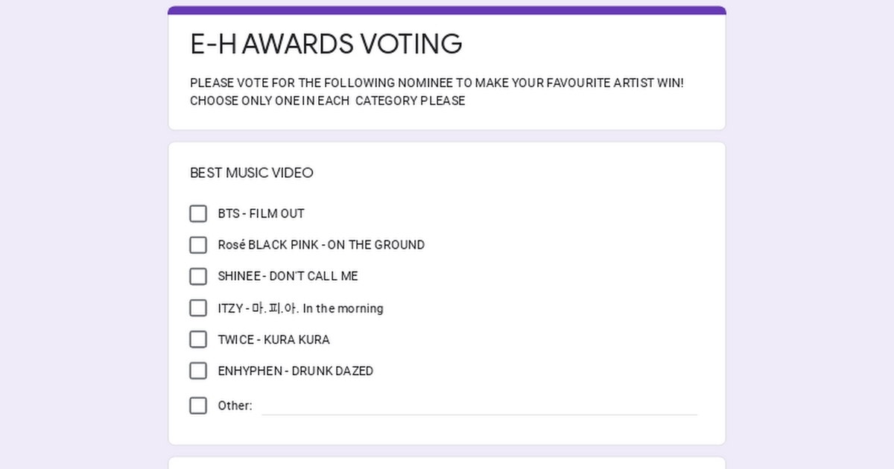Check the TWICE - KURA KURA box
Image resolution: width=894 pixels, height=469 pixels.
click(x=198, y=339)
